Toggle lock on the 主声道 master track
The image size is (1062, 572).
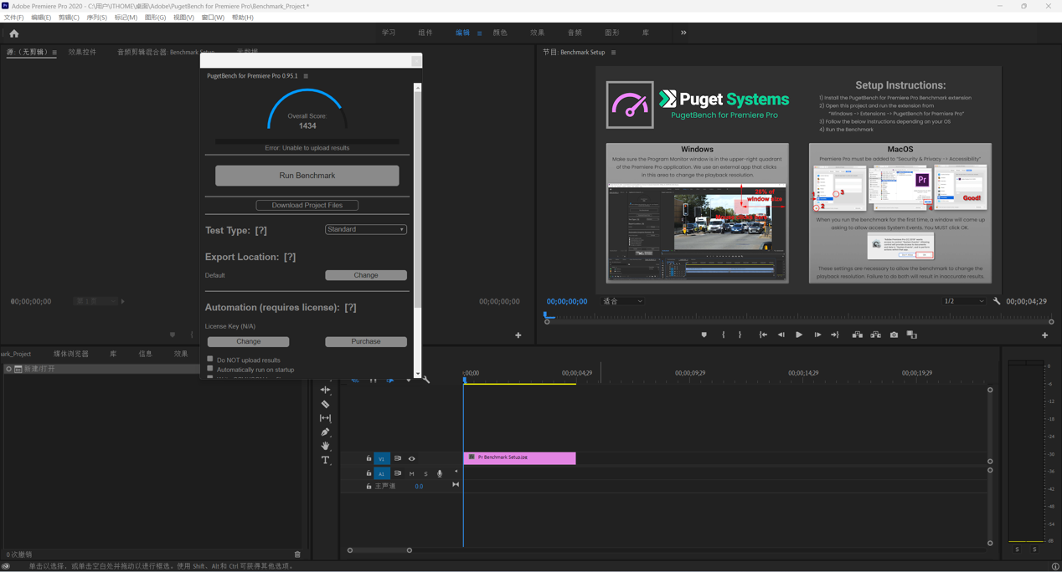point(369,486)
